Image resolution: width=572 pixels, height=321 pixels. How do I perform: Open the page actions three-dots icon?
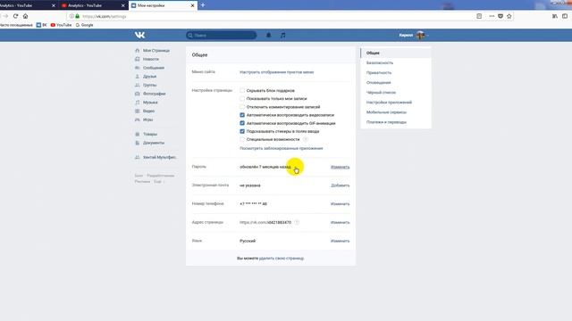(492, 16)
